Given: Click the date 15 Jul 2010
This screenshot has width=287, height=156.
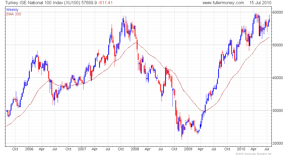Looking at the screenshot, I should pyautogui.click(x=260, y=3).
